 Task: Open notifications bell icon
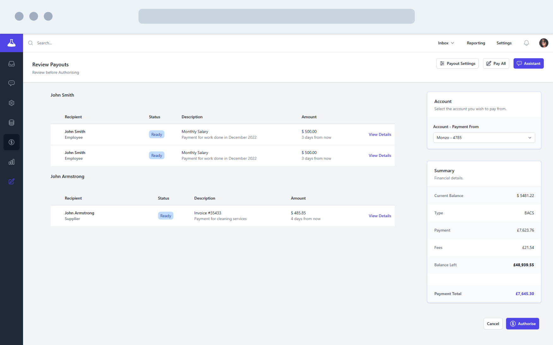pos(526,43)
